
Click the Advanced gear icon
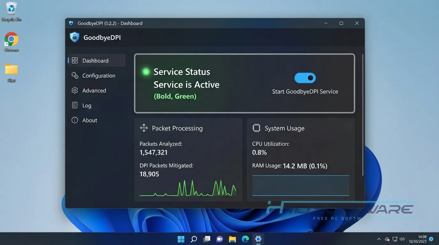(x=75, y=91)
